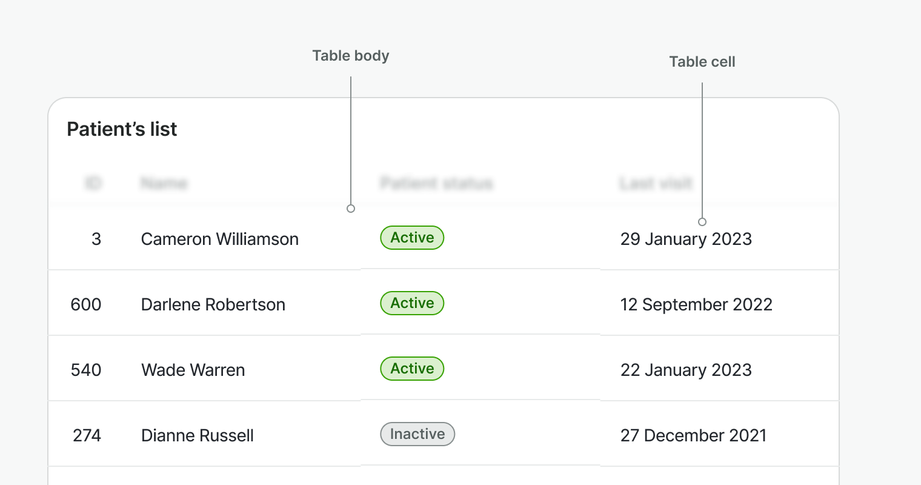The height and width of the screenshot is (485, 921).
Task: Click the Patient's list title
Action: pos(122,129)
